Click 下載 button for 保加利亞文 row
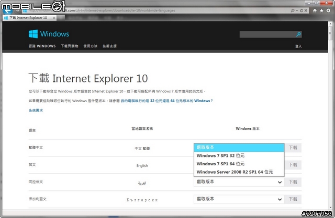Image resolution: width=335 pixels, height=218 pixels. (x=293, y=199)
